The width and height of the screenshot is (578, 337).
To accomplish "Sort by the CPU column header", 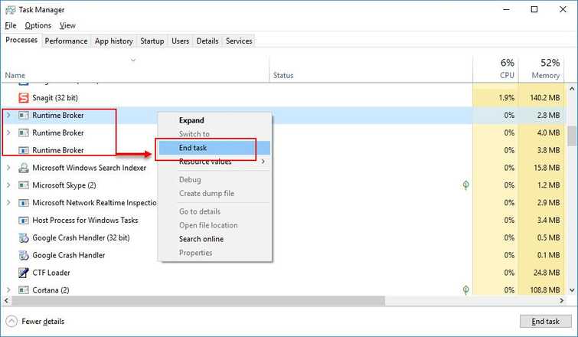I will click(496, 69).
